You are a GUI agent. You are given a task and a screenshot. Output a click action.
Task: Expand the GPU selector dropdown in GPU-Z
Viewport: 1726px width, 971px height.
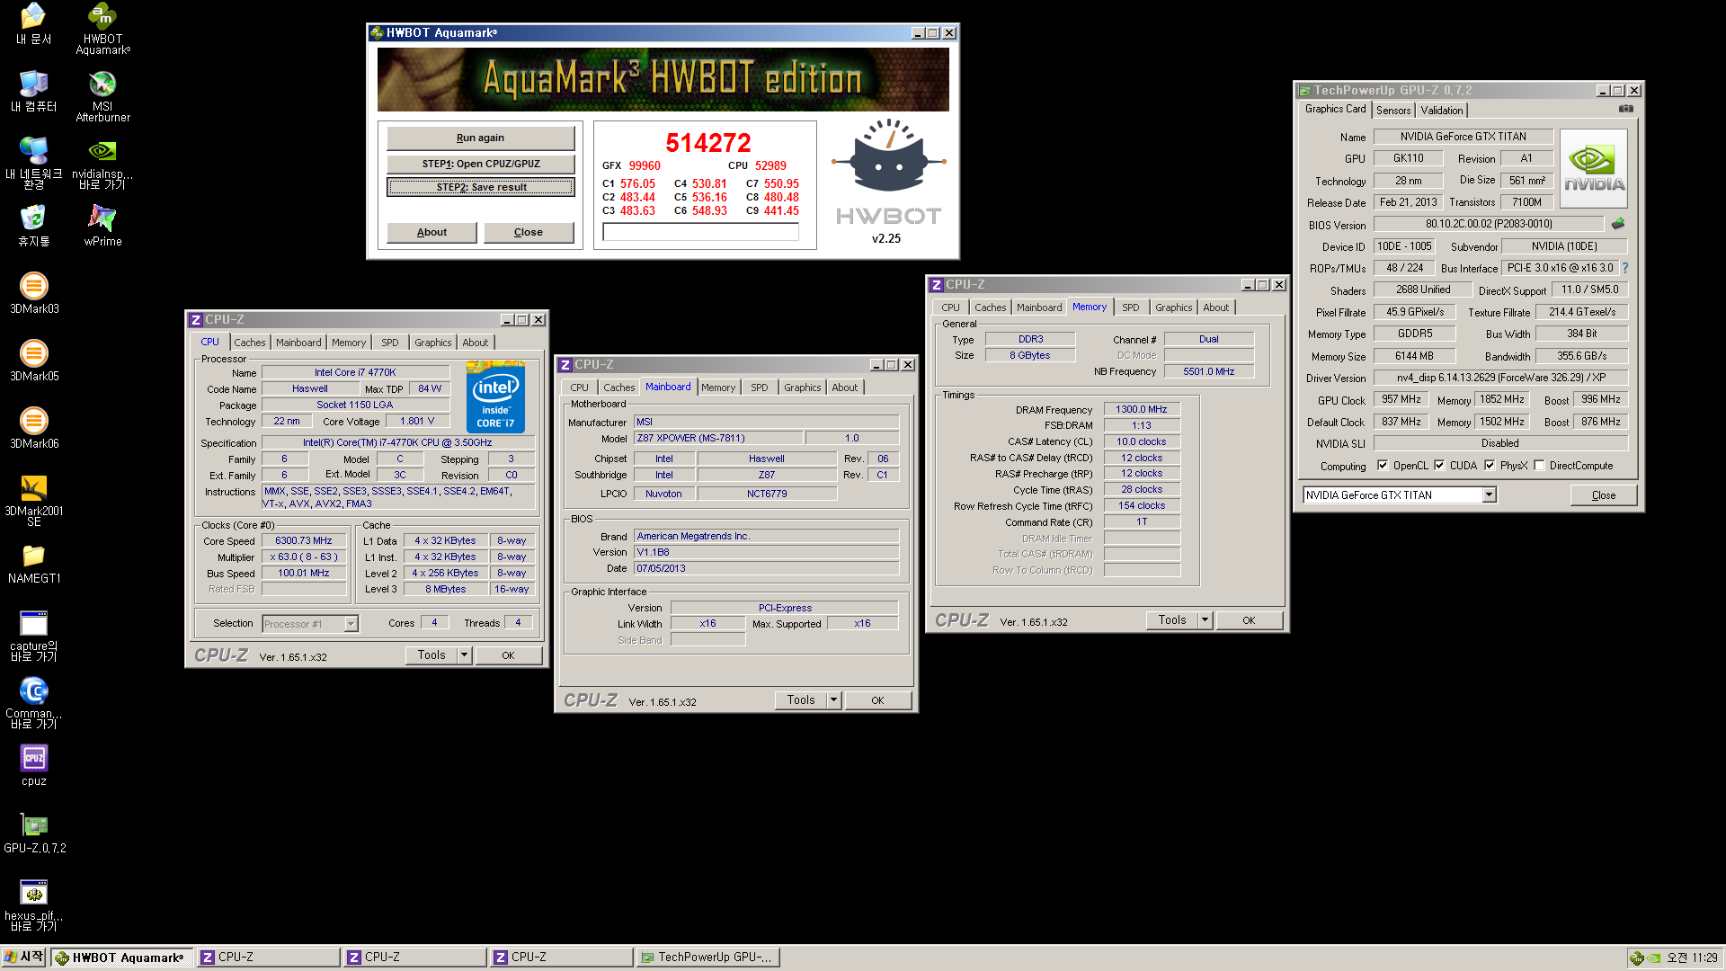pyautogui.click(x=1490, y=494)
